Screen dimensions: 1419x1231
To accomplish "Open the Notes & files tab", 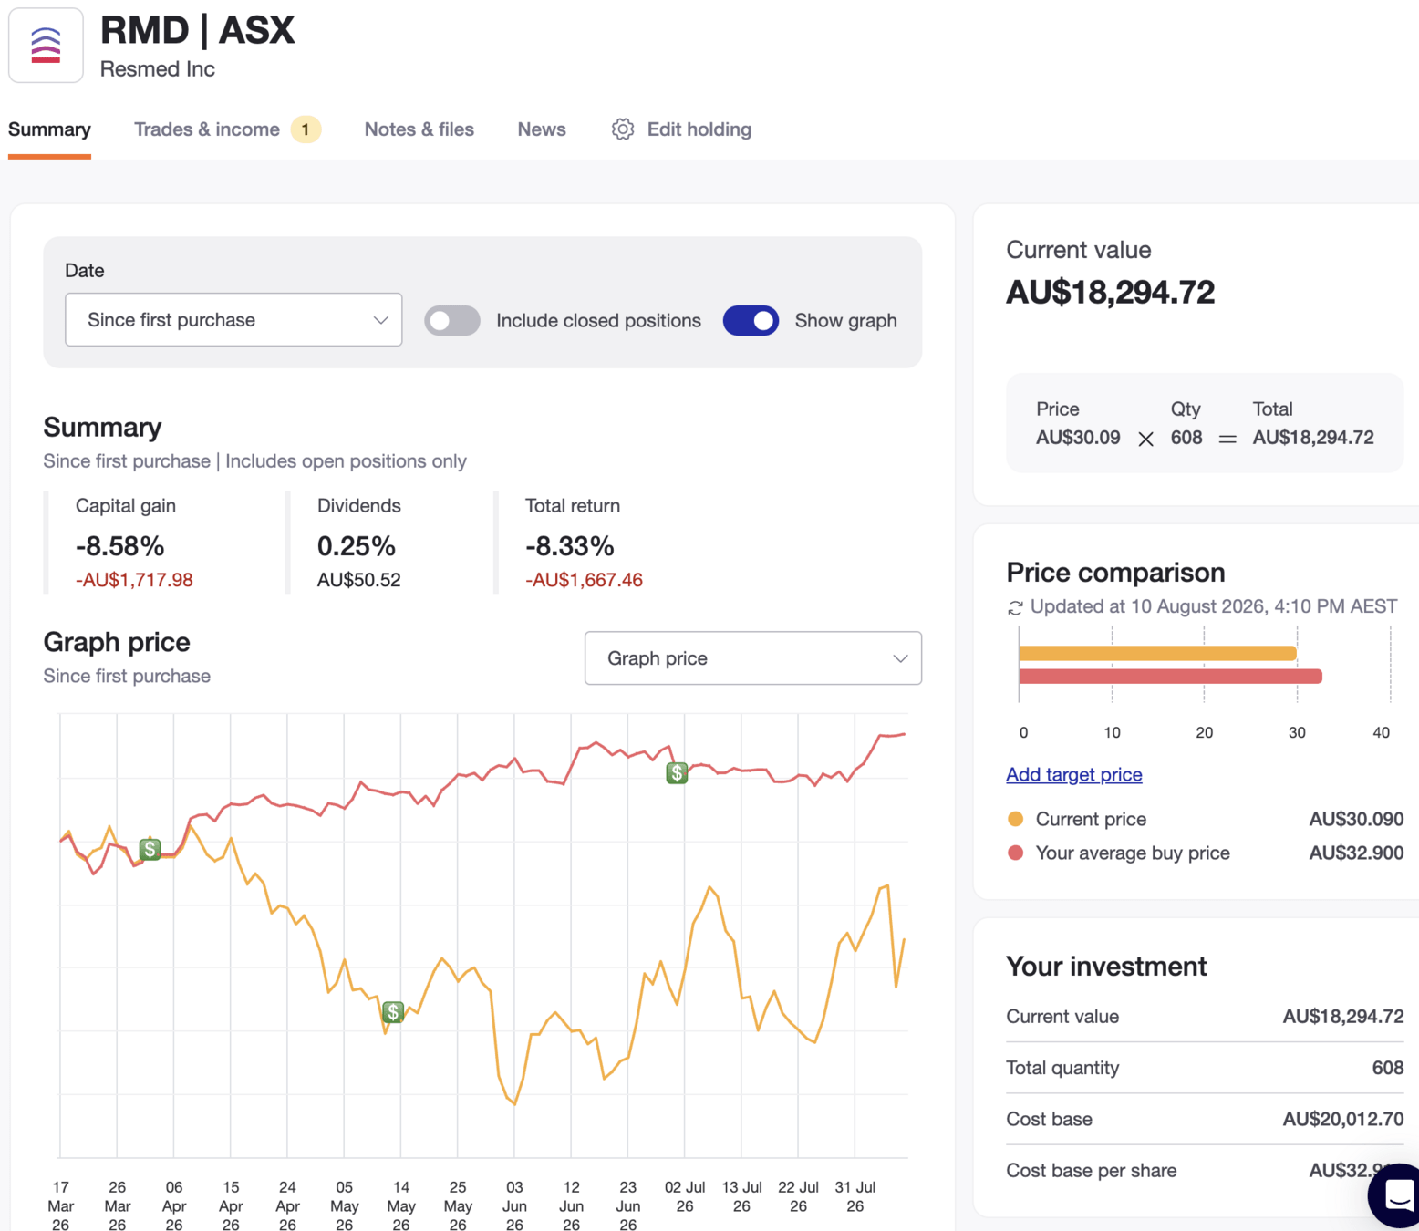I will pos(419,129).
